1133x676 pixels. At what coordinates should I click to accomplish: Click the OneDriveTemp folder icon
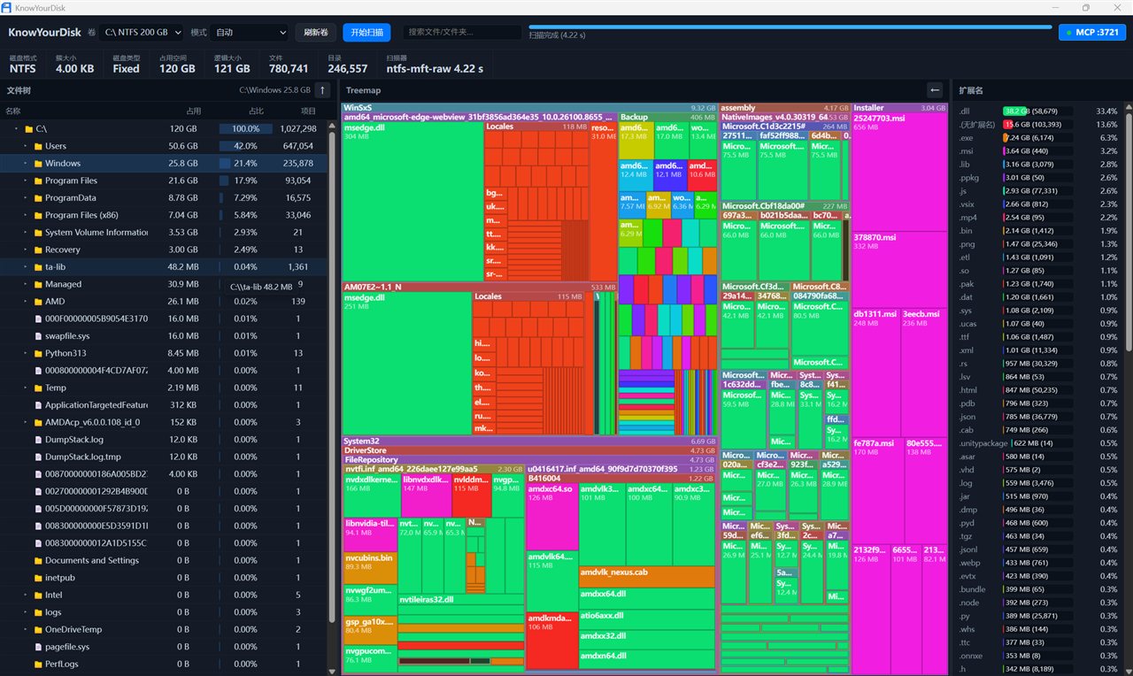[38, 630]
